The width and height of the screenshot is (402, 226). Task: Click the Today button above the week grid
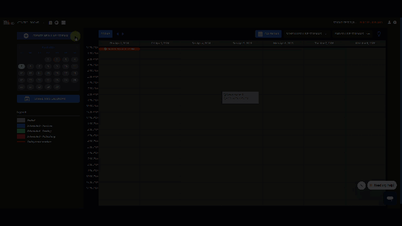pyautogui.click(x=106, y=34)
